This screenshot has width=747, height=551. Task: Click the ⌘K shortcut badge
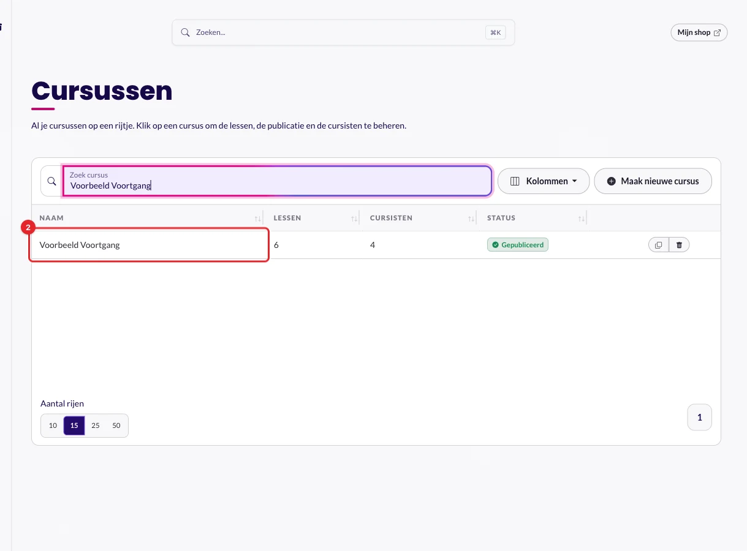495,32
